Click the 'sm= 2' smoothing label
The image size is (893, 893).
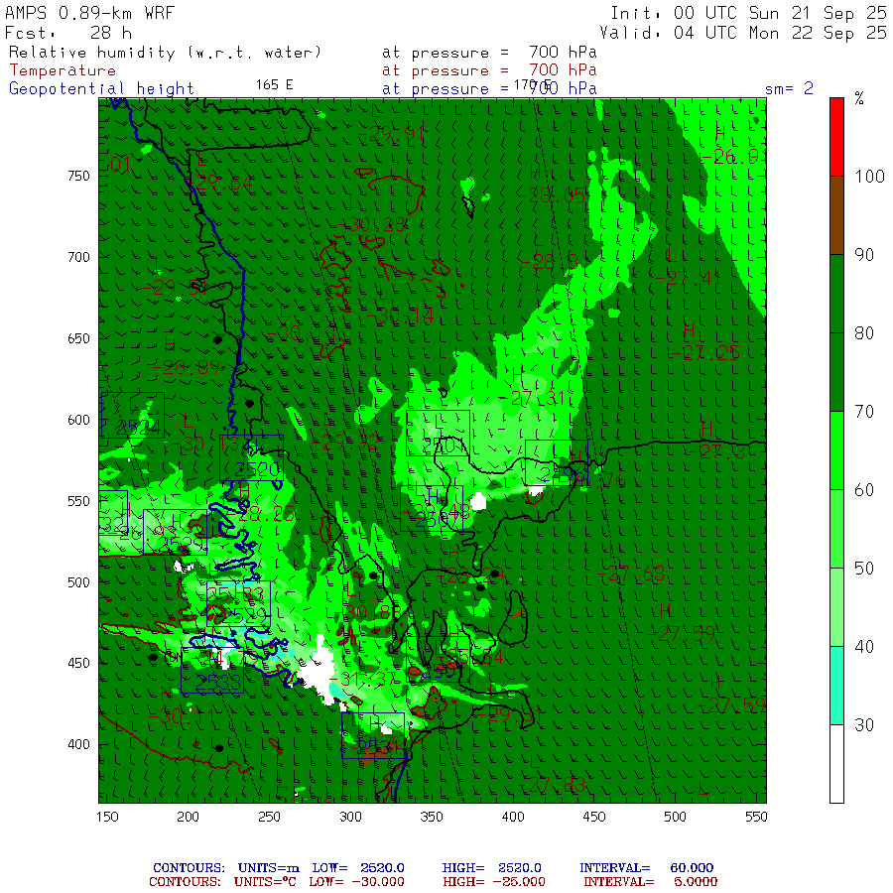tap(789, 88)
